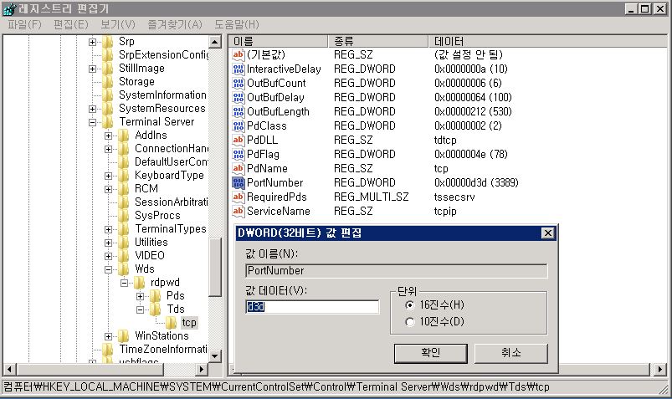Select the WinStations folder icon
The image size is (672, 399).
(124, 335)
